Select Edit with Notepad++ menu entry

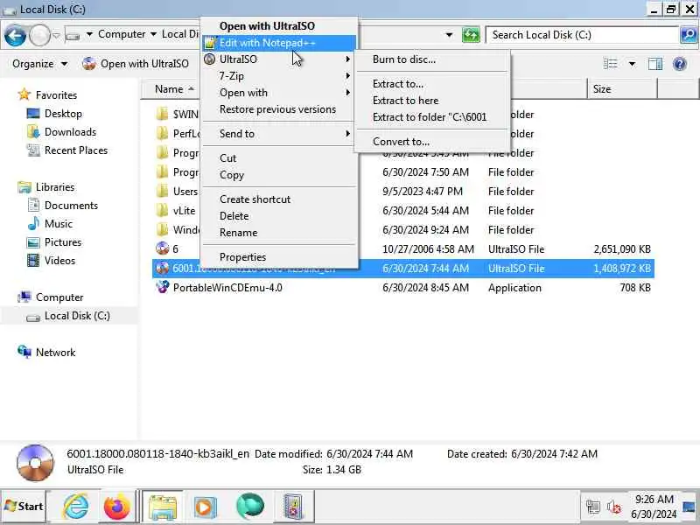279,43
